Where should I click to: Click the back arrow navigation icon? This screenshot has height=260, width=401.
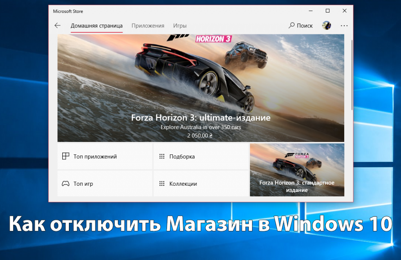(57, 25)
